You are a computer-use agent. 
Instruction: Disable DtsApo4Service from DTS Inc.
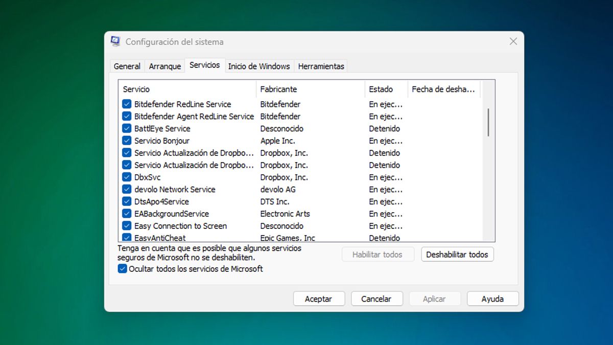coord(127,201)
